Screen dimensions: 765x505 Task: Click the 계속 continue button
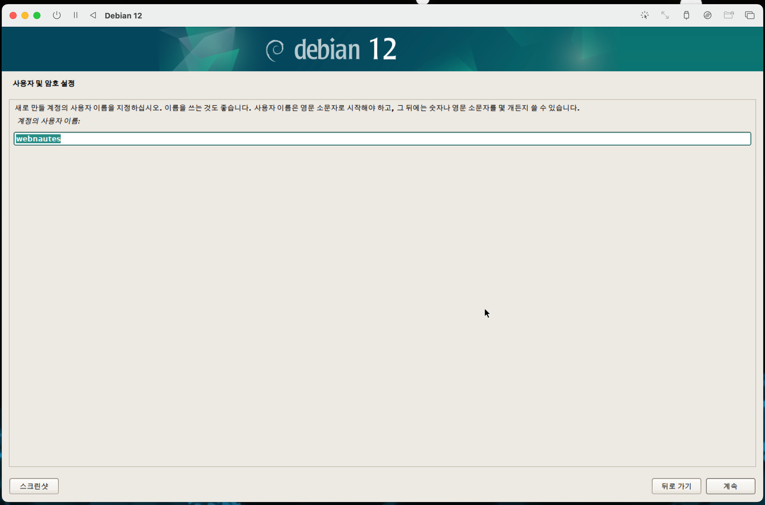tap(730, 486)
